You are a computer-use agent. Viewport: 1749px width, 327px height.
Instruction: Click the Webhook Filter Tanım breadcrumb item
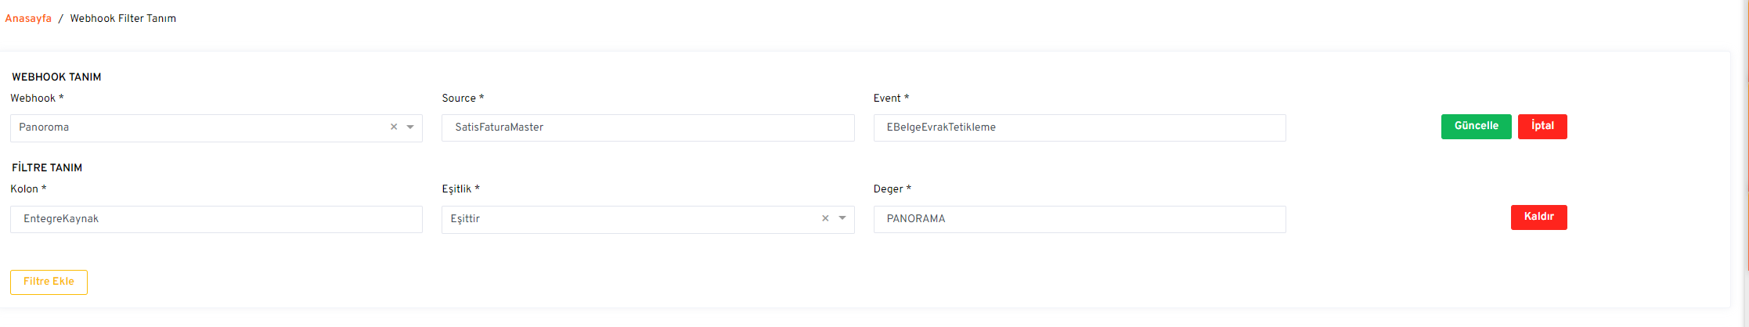click(123, 19)
